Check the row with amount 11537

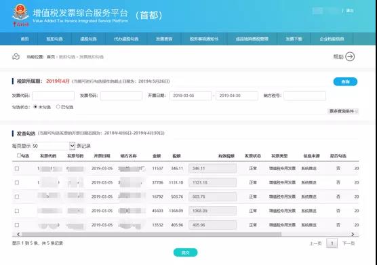pyautogui.click(x=17, y=168)
